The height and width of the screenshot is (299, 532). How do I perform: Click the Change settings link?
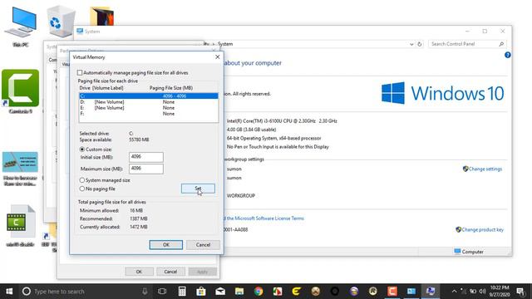(x=485, y=169)
